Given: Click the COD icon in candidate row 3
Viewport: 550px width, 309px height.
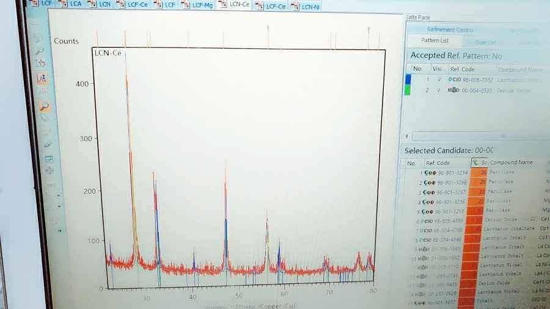Looking at the screenshot, I should click(428, 192).
